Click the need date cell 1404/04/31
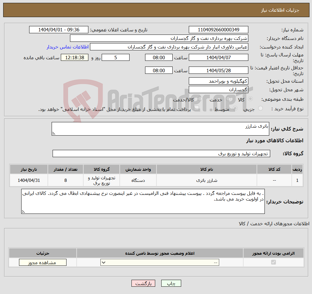 coord(29,180)
